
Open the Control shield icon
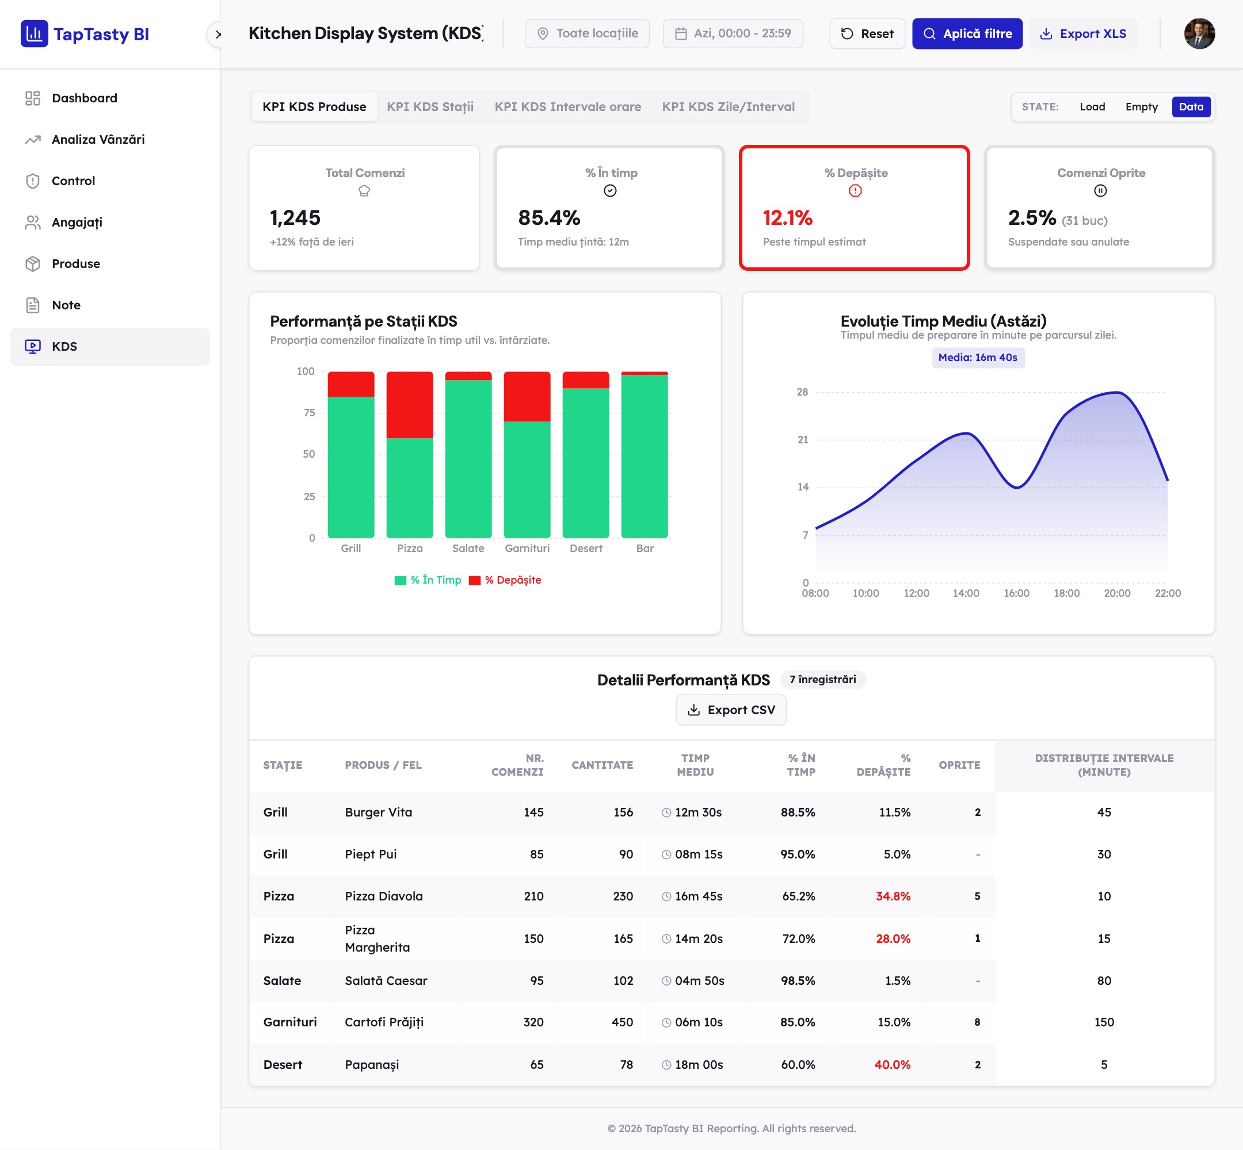[33, 181]
